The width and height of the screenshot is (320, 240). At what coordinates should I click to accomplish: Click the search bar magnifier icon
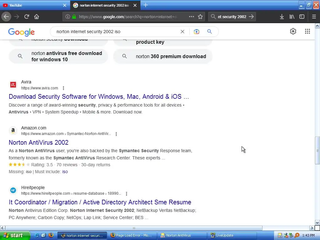213,17
